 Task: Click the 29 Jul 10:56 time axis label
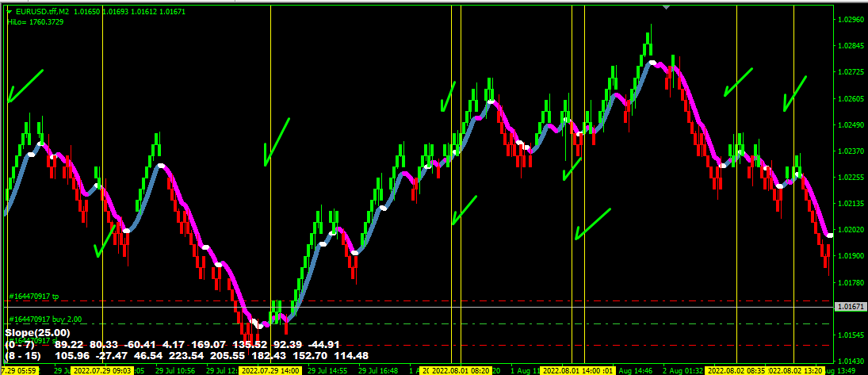(x=174, y=370)
